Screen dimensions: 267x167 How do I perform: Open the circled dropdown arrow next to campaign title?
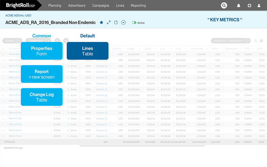tap(123, 23)
